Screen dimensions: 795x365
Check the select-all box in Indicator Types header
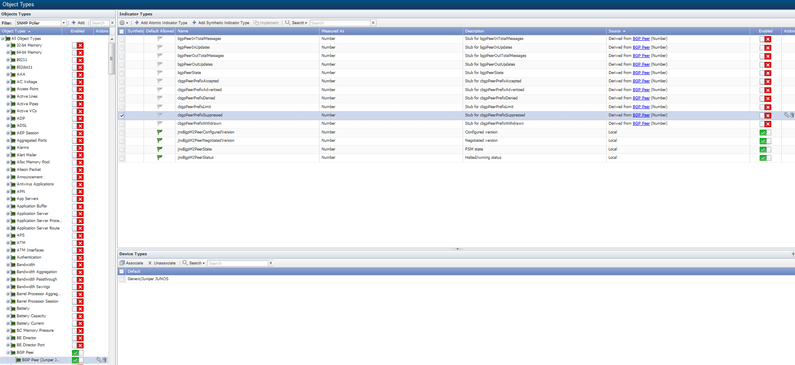pyautogui.click(x=121, y=31)
